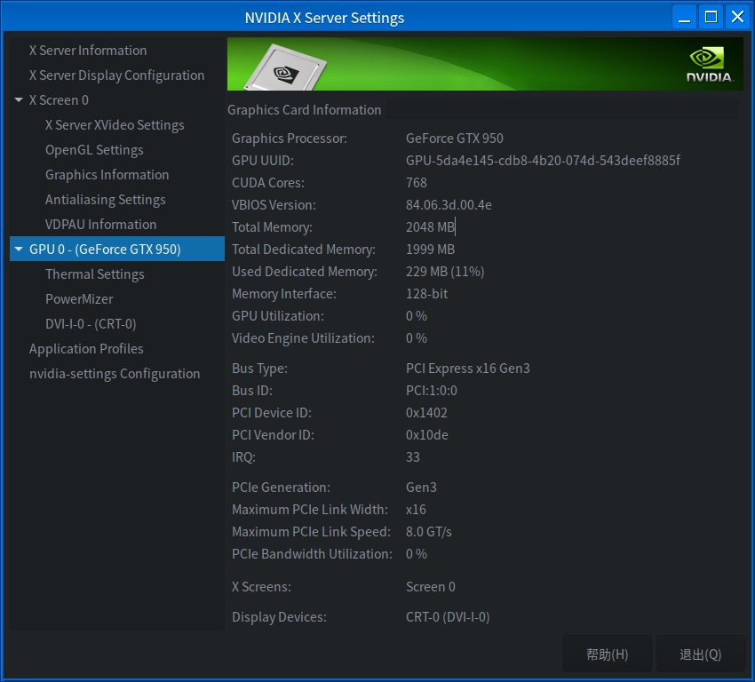
Task: Click the Total Dedicated Memory value 1999 MB
Action: coord(430,249)
